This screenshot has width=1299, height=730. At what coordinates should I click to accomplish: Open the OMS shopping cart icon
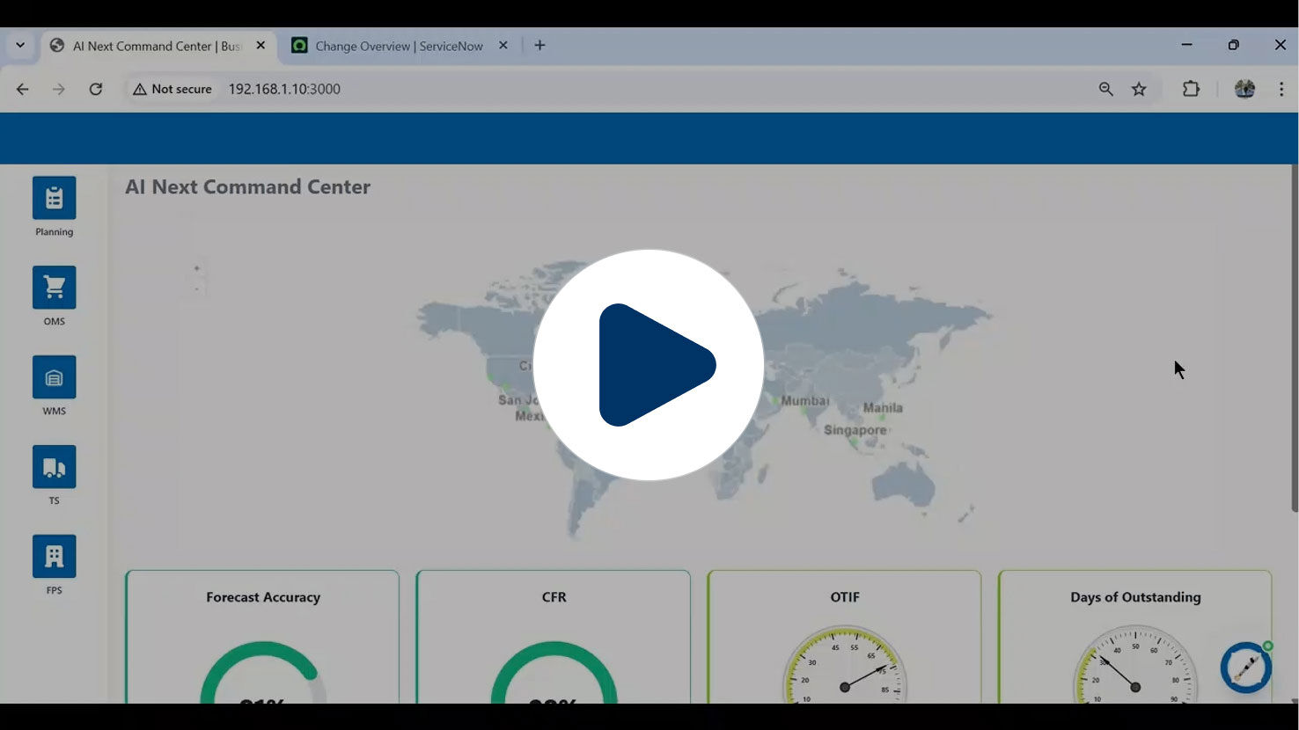pos(55,288)
